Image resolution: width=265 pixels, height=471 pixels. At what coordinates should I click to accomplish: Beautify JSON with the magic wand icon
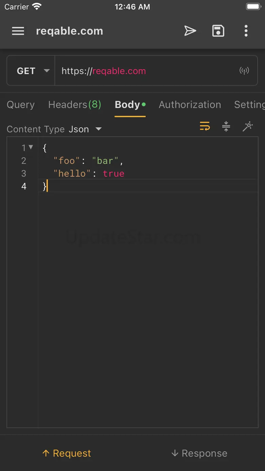pos(248,127)
